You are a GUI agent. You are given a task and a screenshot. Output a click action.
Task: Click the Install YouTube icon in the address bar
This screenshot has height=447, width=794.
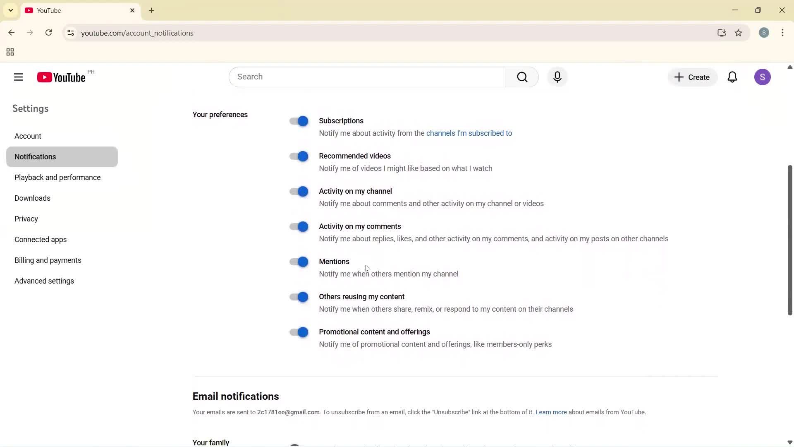pyautogui.click(x=722, y=33)
